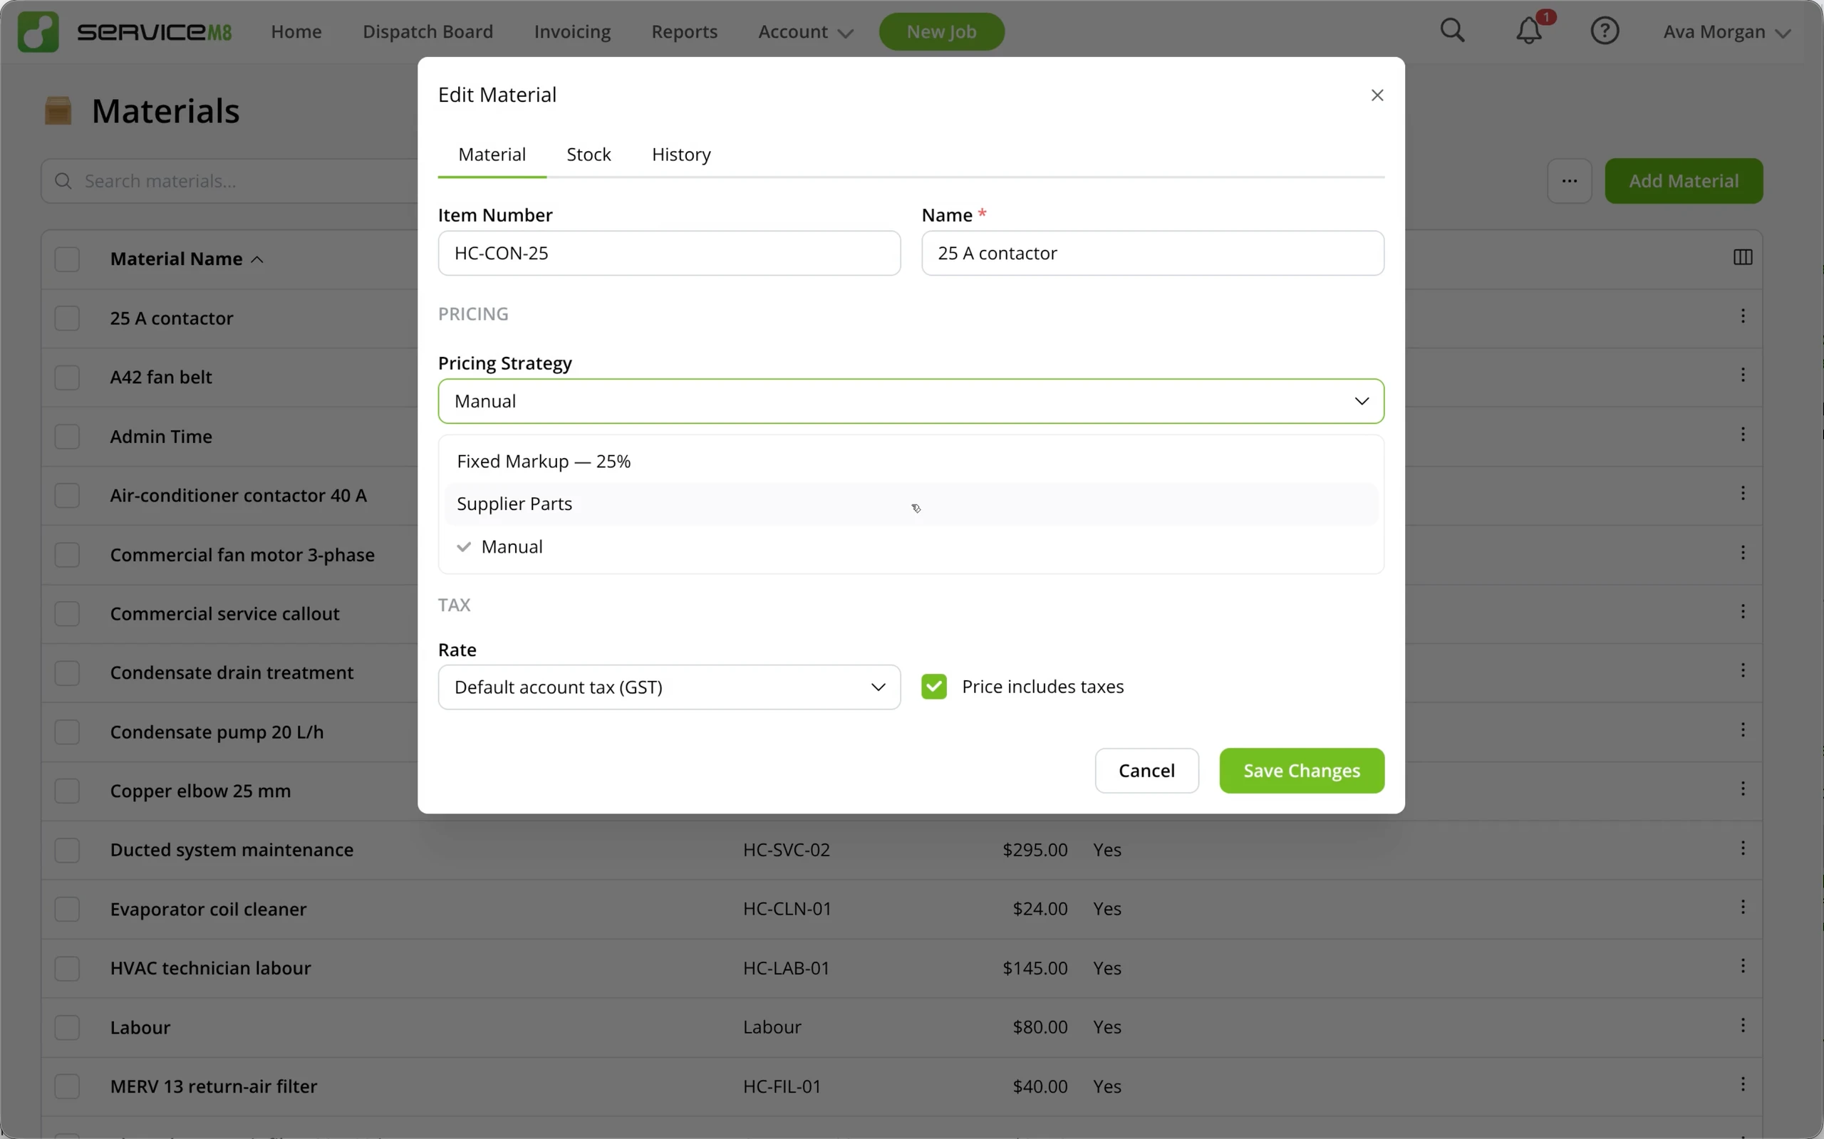Click Add Material
This screenshot has height=1139, width=1824.
[1683, 181]
